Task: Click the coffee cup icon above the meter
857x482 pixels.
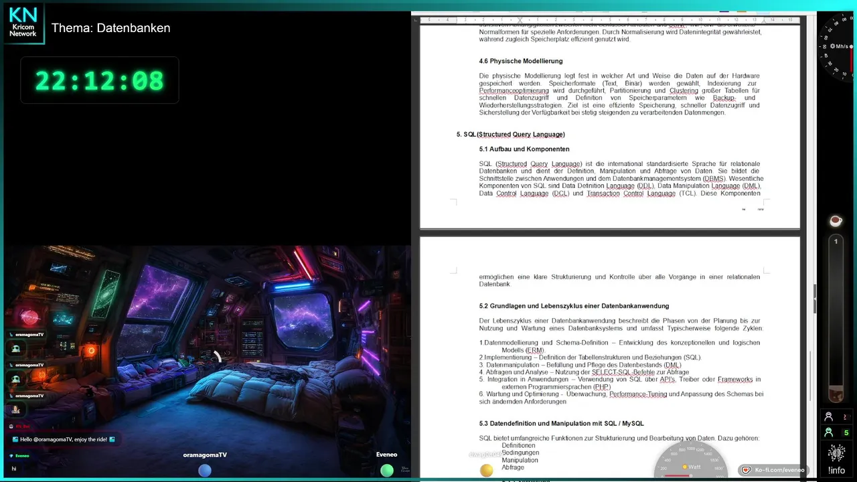Action: (x=836, y=221)
